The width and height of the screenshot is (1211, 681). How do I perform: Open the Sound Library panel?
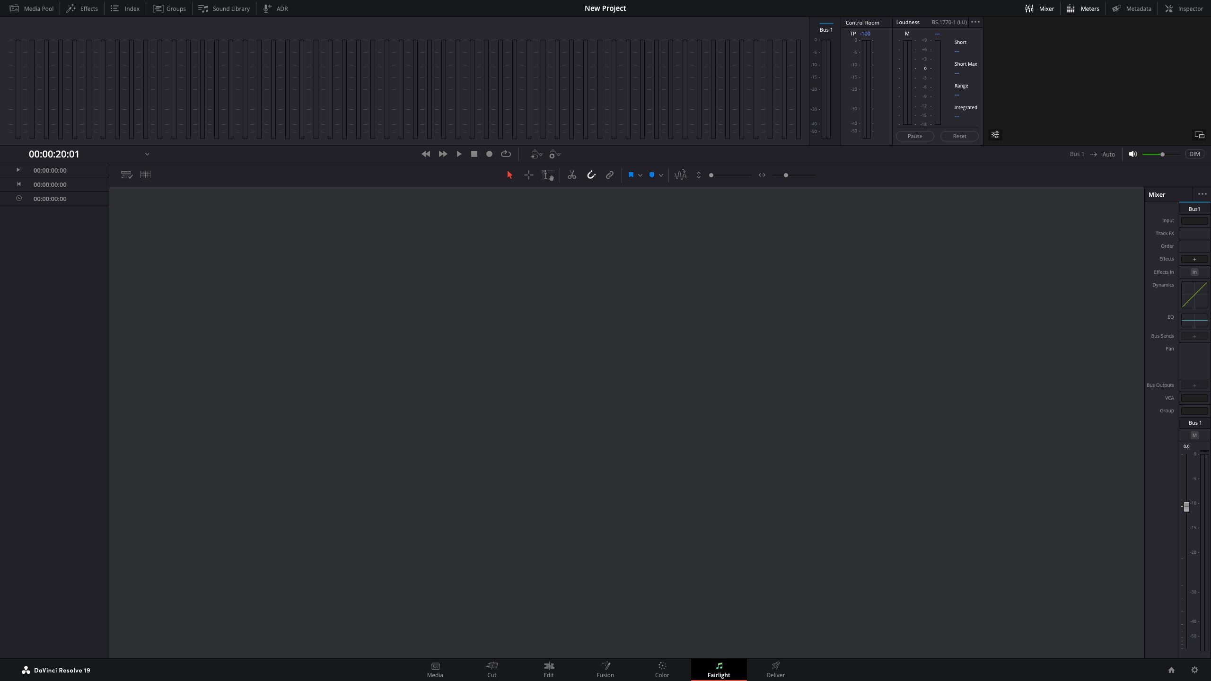pyautogui.click(x=224, y=8)
